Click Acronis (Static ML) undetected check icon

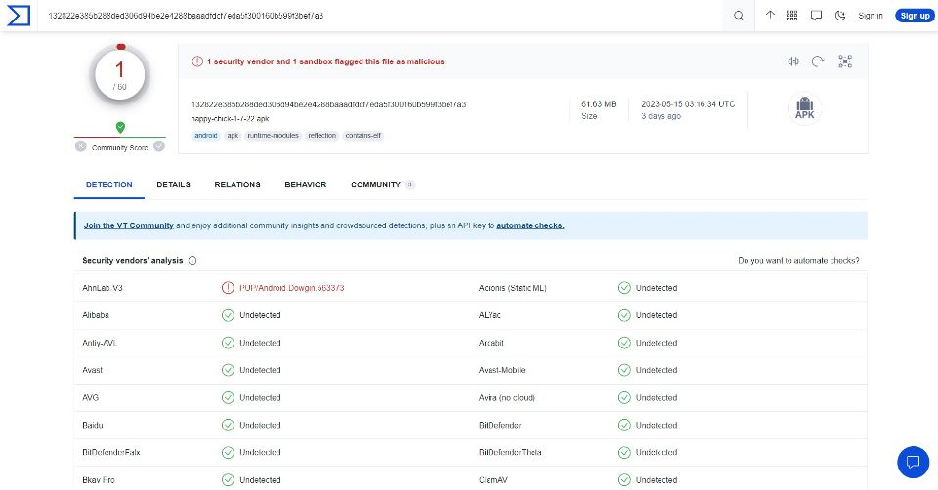tap(624, 288)
